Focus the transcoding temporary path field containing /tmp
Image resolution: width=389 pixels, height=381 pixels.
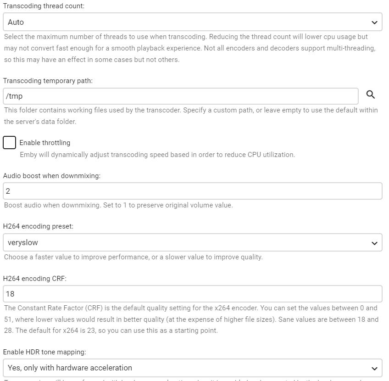[180, 96]
